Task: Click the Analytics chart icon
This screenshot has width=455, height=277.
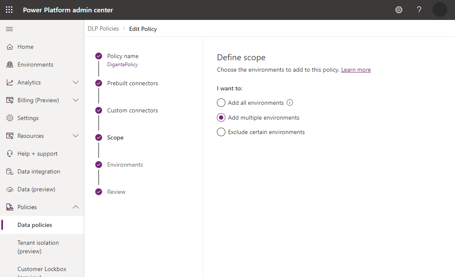Action: (x=10, y=82)
